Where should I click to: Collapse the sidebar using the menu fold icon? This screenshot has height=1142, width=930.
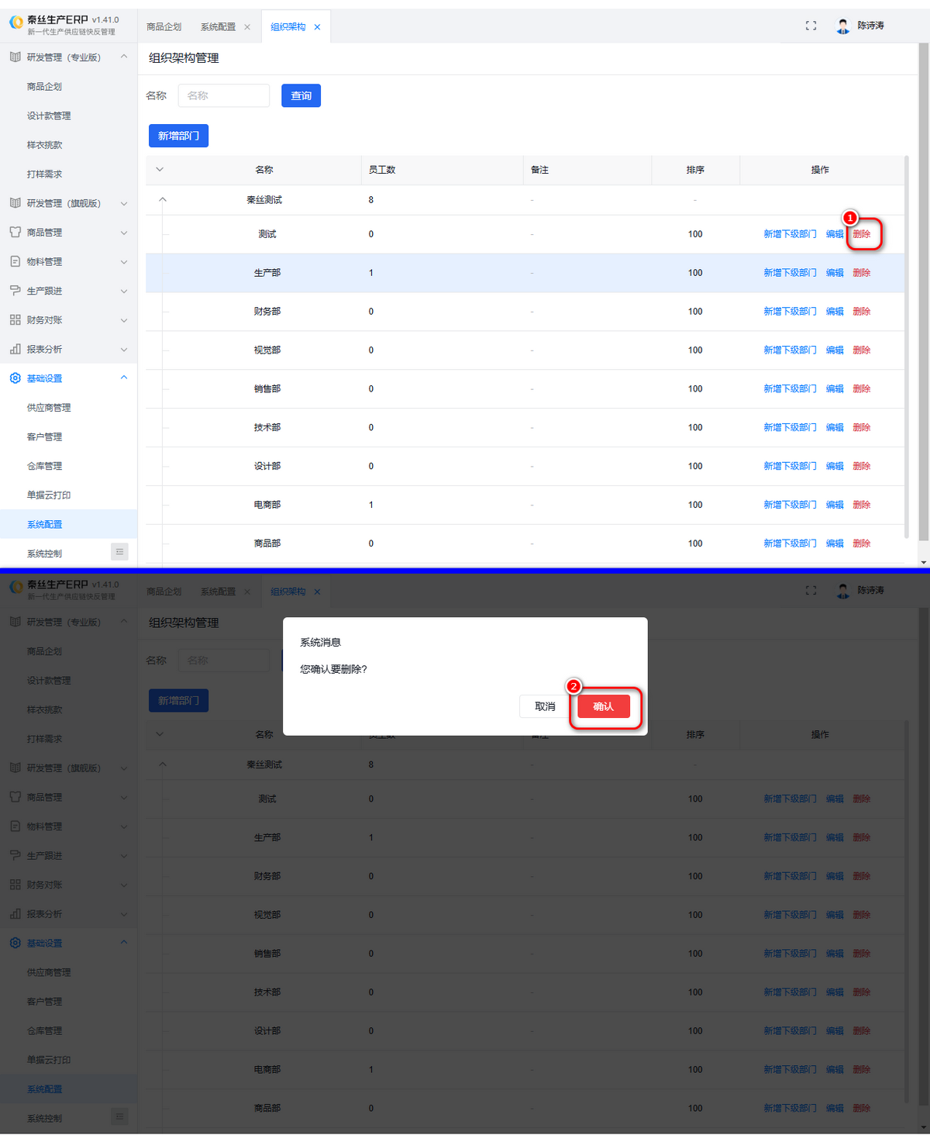pyautogui.click(x=119, y=551)
